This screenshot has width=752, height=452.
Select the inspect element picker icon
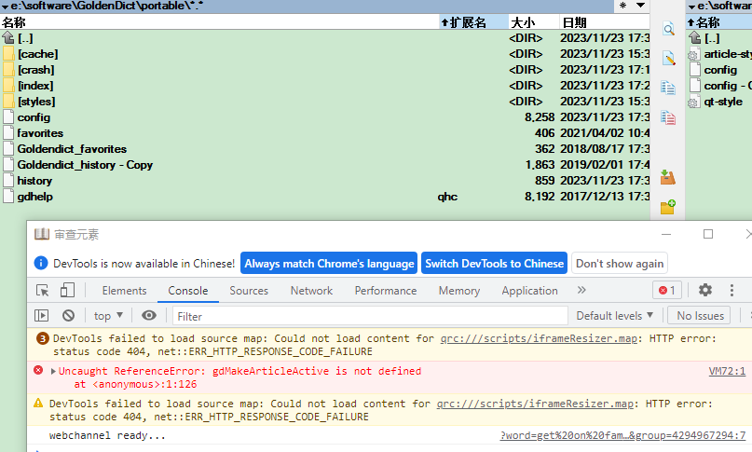(x=42, y=290)
